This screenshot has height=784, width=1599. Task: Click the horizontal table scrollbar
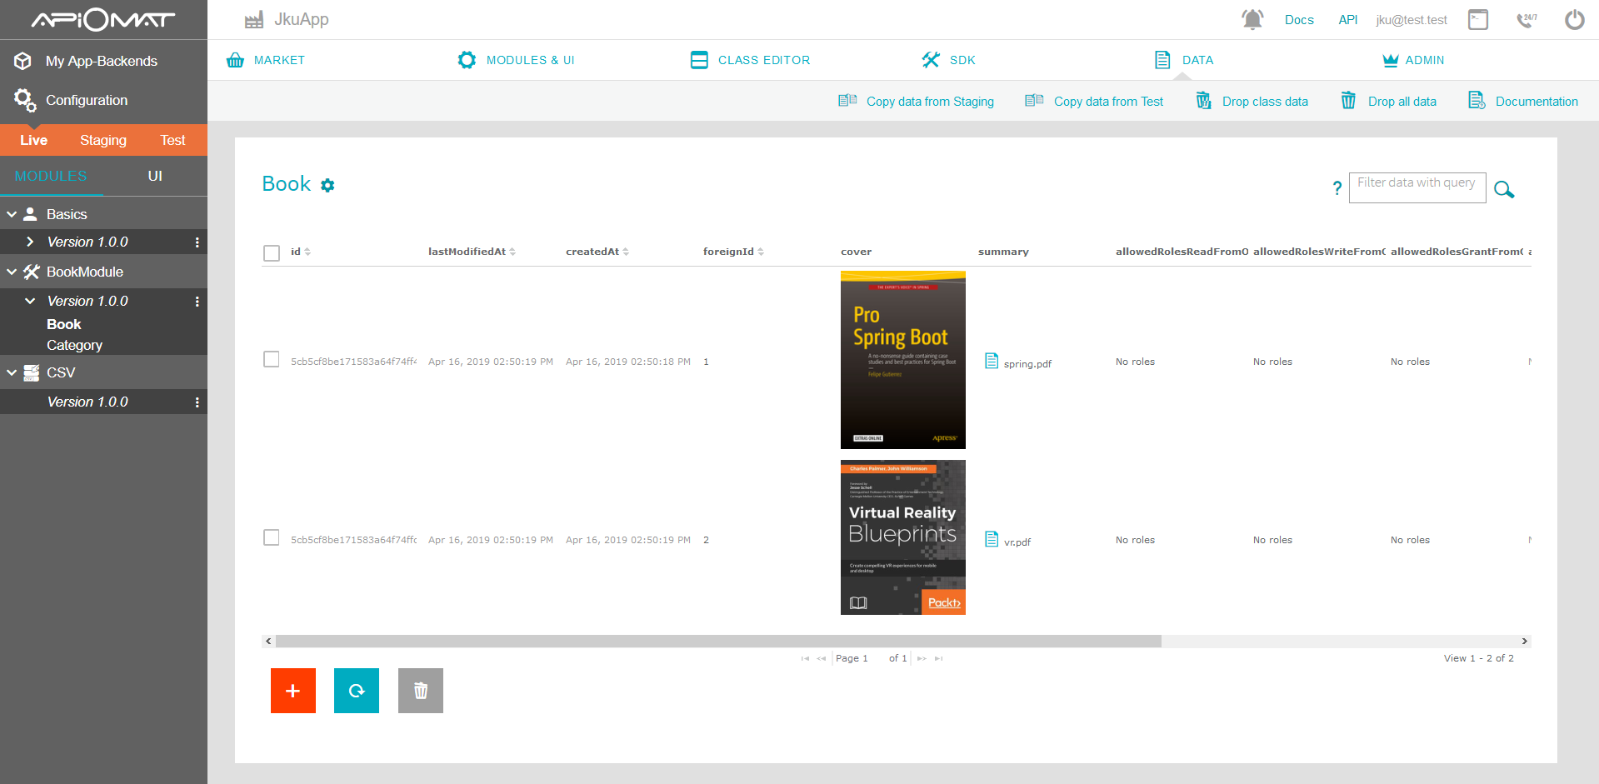[718, 642]
